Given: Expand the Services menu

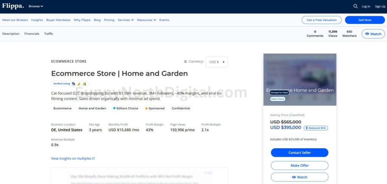Looking at the screenshot, I should 125,20.
